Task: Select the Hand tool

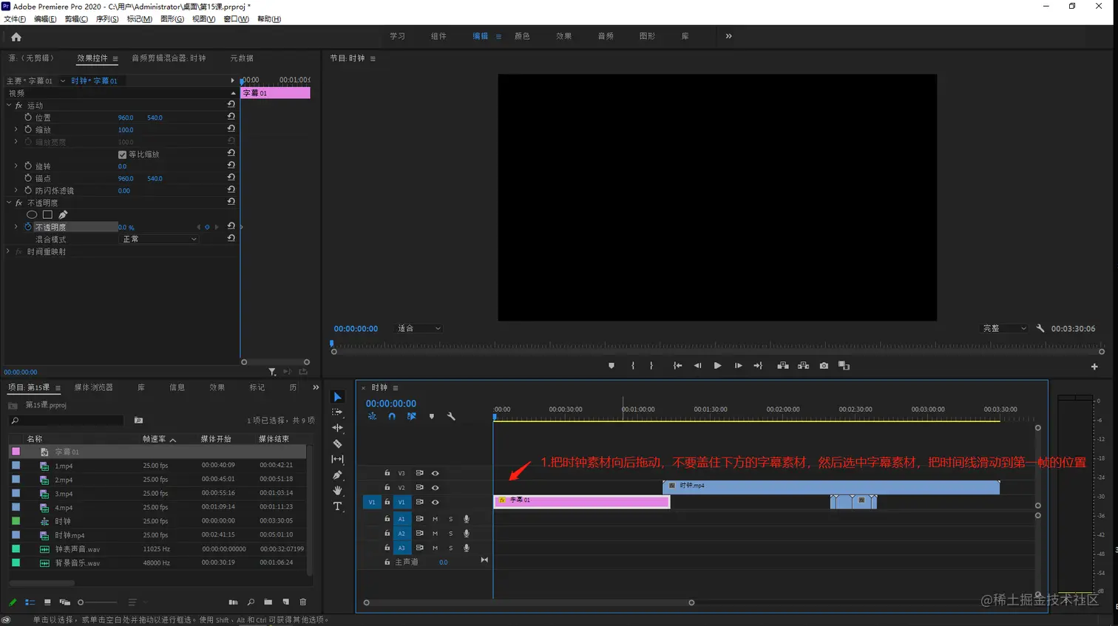Action: tap(338, 490)
